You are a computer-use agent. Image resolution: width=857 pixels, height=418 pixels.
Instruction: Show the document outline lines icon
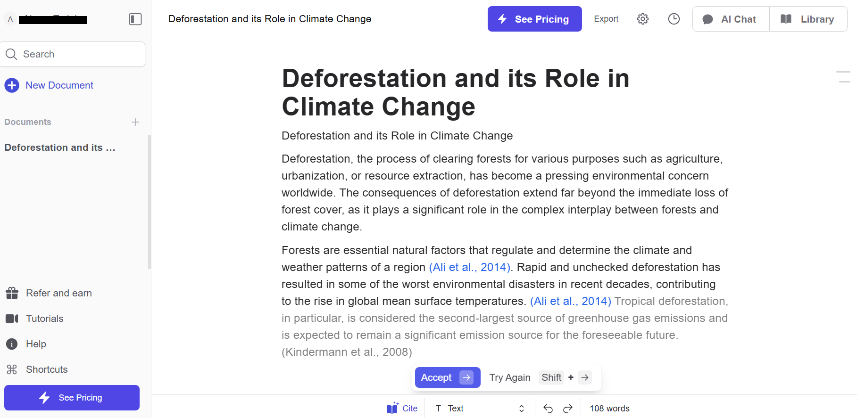(x=843, y=77)
